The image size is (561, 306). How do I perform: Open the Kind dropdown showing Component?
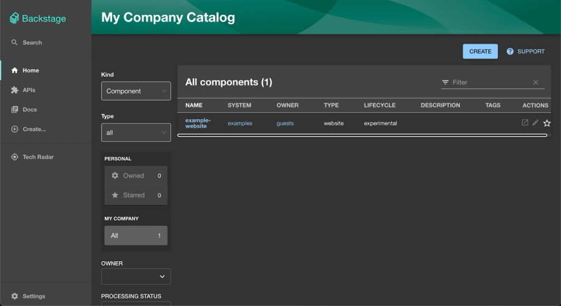click(136, 91)
